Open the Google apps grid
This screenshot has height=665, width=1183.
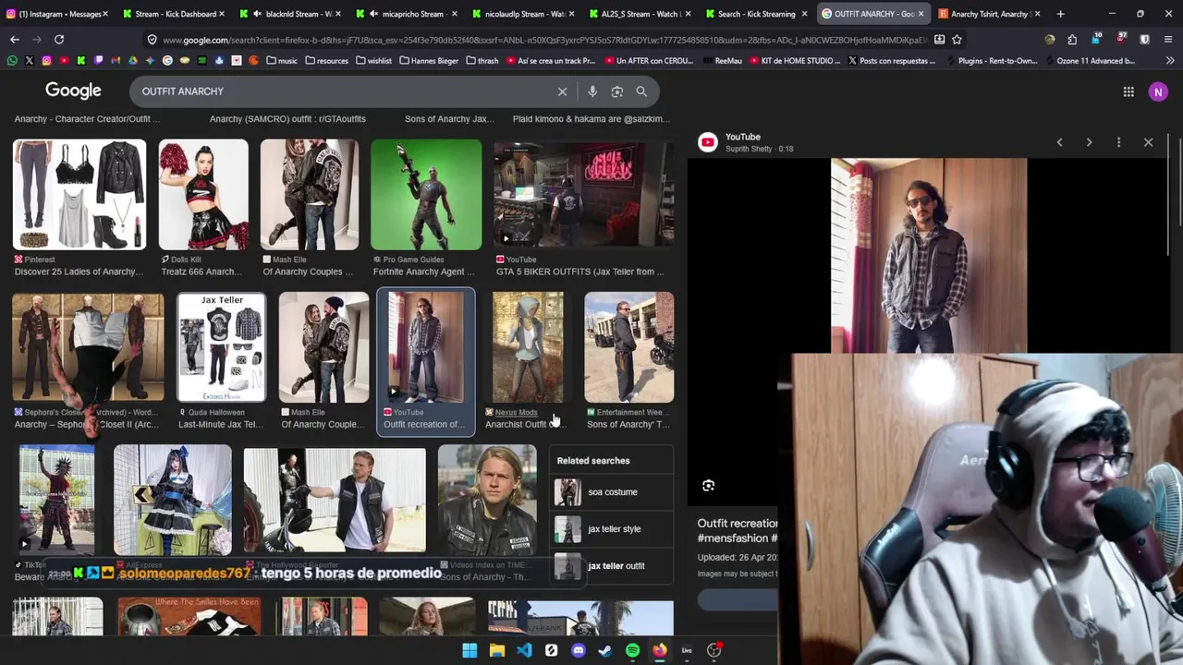tap(1128, 91)
